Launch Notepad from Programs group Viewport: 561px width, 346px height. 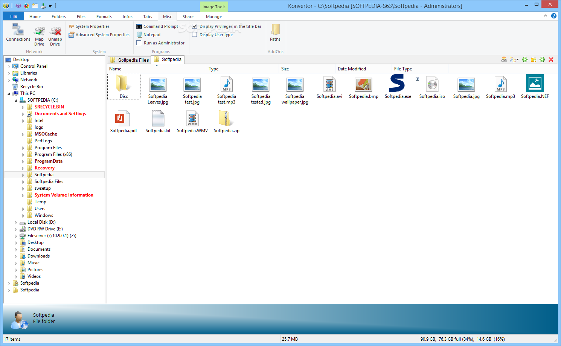click(x=148, y=35)
